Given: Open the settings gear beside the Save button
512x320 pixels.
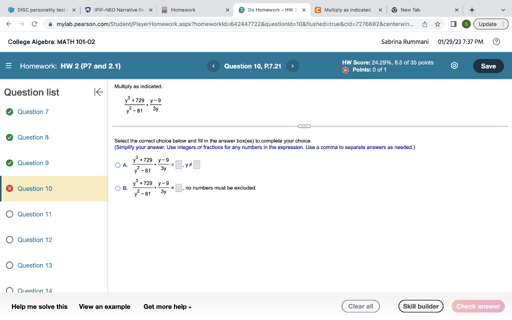Looking at the screenshot, I should pos(454,65).
